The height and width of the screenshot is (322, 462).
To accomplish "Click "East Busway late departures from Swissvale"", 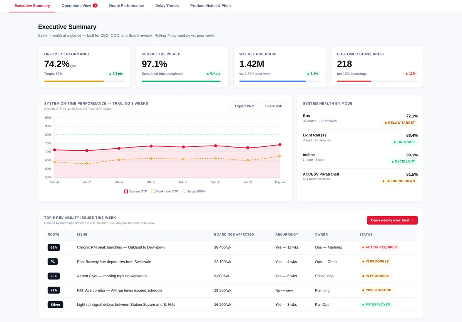I will tap(114, 262).
